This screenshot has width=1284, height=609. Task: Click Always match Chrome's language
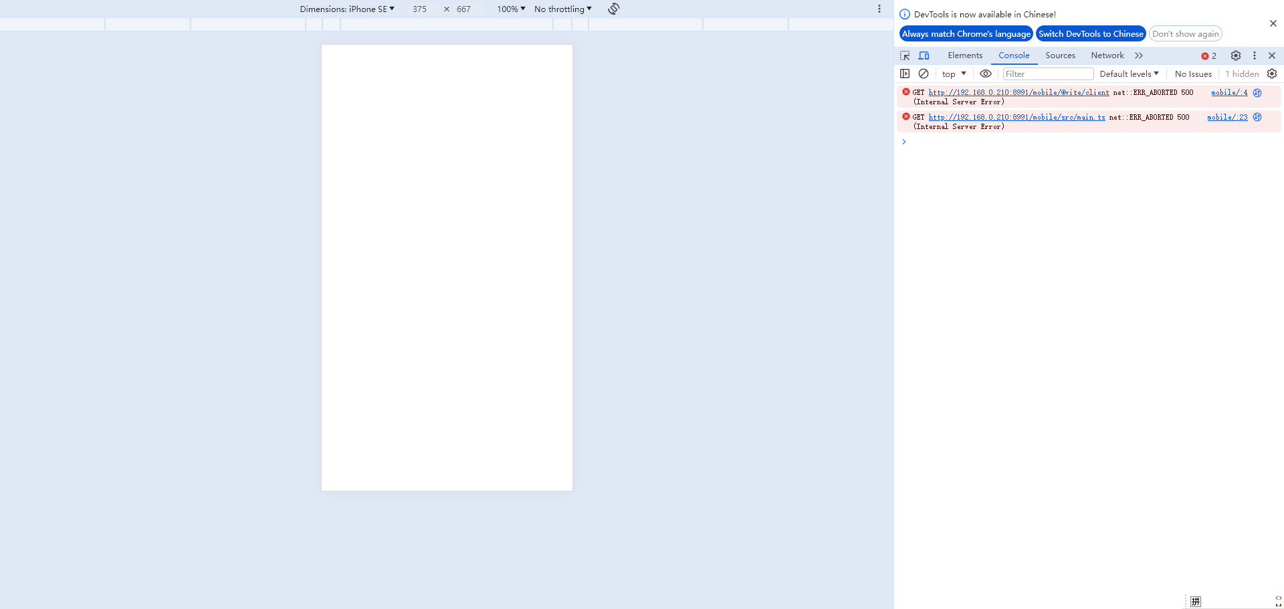(966, 34)
